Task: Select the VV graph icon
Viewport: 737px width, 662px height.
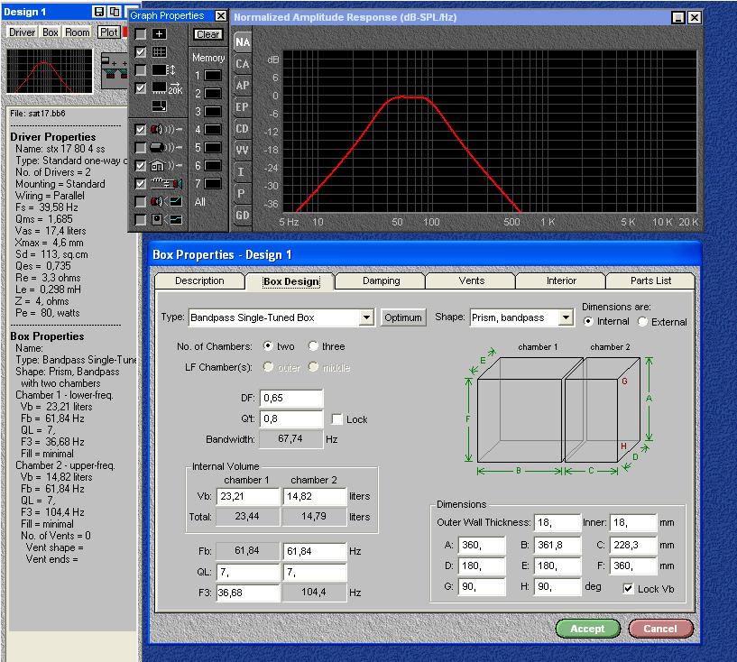Action: coord(243,151)
